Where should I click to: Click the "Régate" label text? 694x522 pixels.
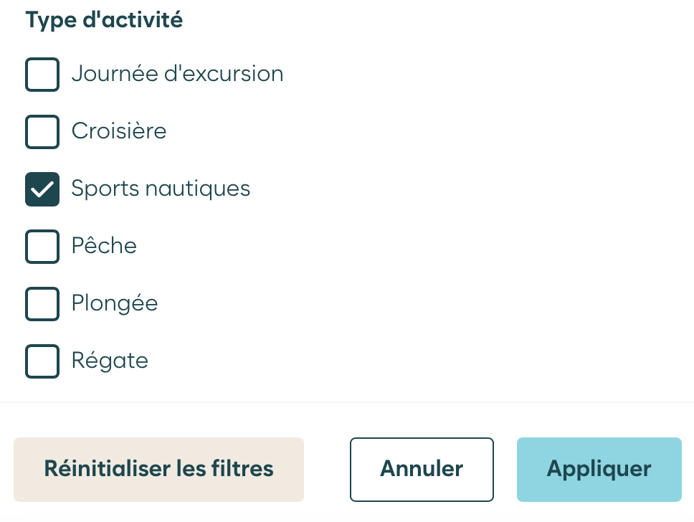click(x=110, y=360)
